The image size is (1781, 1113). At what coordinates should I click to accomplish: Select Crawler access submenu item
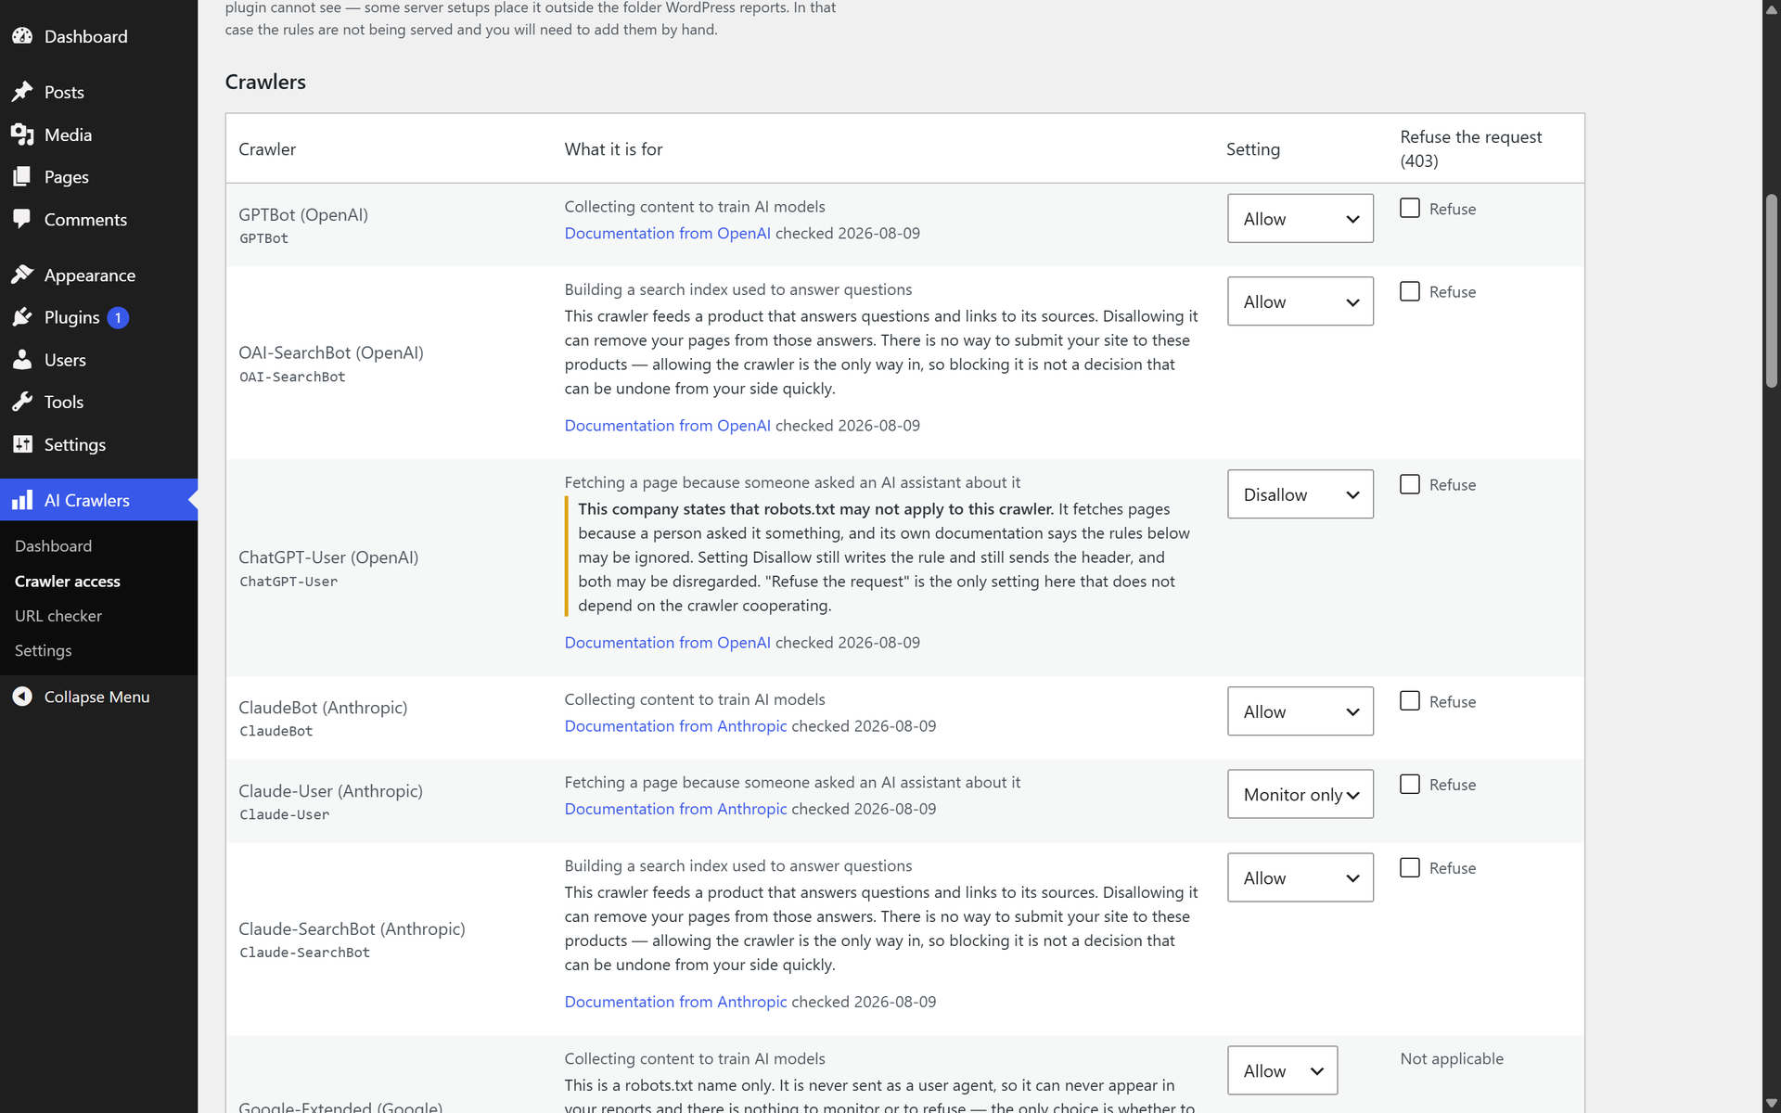click(x=68, y=581)
